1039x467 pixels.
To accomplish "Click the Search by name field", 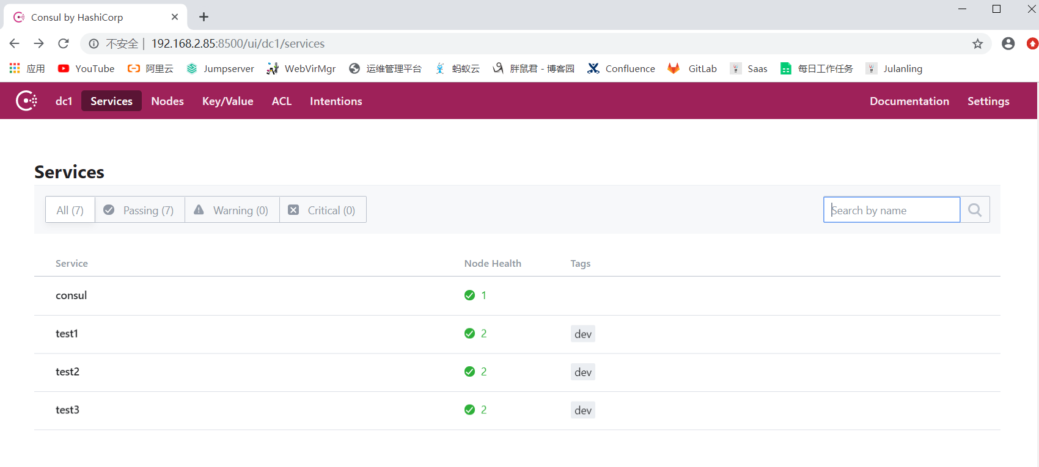I will click(x=891, y=210).
